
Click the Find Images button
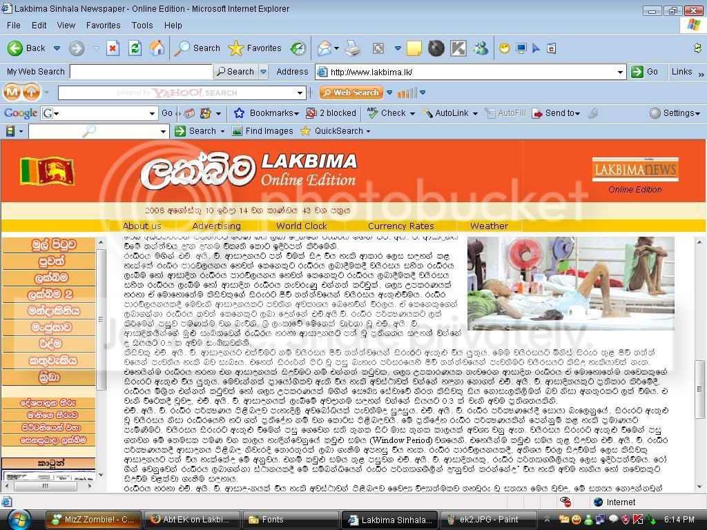(262, 131)
